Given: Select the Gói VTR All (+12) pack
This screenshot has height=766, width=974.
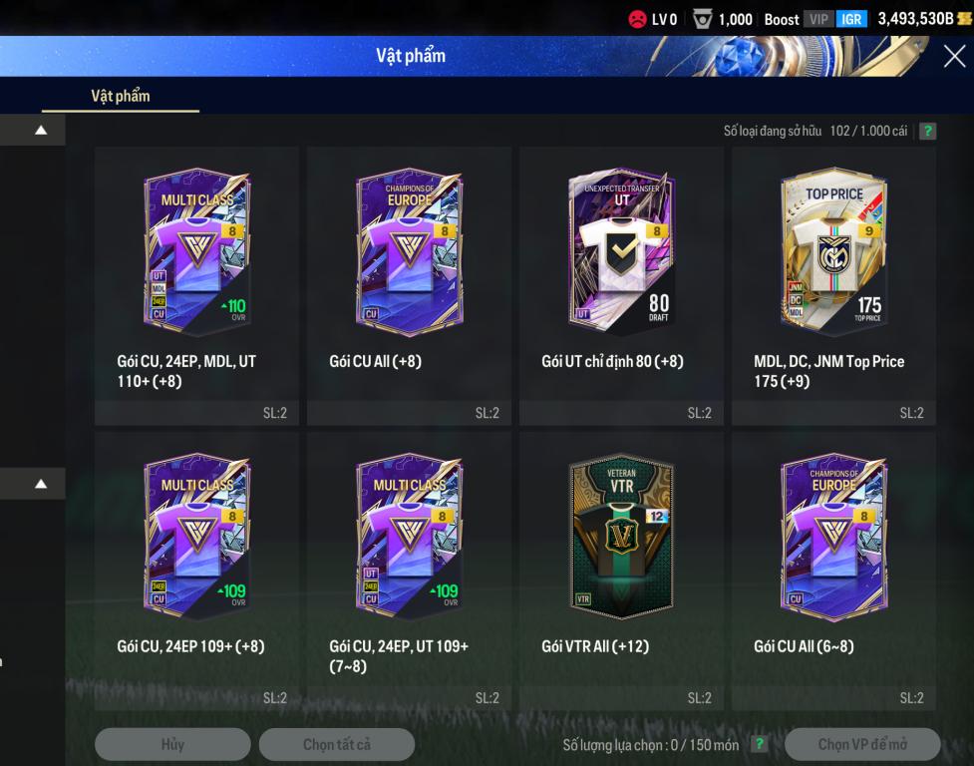Looking at the screenshot, I should (x=621, y=572).
